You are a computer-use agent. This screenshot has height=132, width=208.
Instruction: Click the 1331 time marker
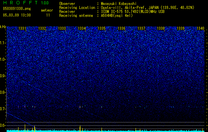22,28
